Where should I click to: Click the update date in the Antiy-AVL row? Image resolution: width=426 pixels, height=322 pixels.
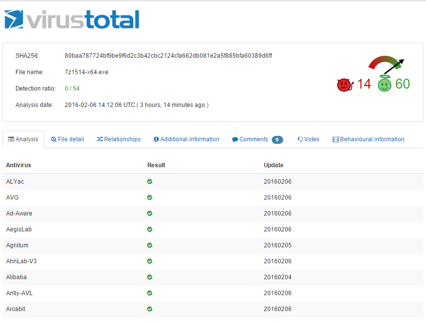point(277,293)
